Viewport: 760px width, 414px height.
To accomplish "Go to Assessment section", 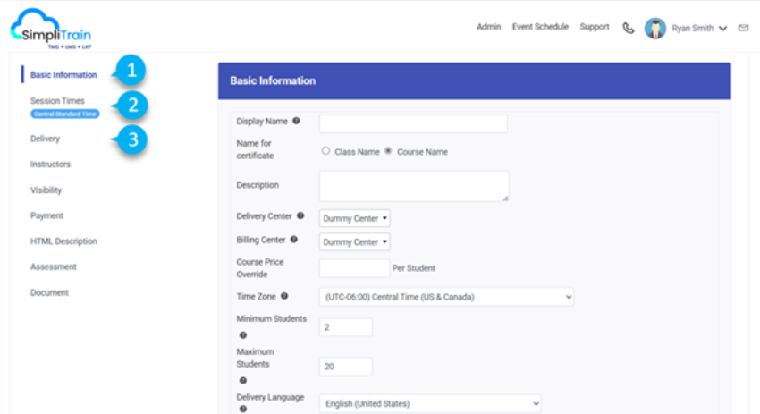I will [54, 266].
